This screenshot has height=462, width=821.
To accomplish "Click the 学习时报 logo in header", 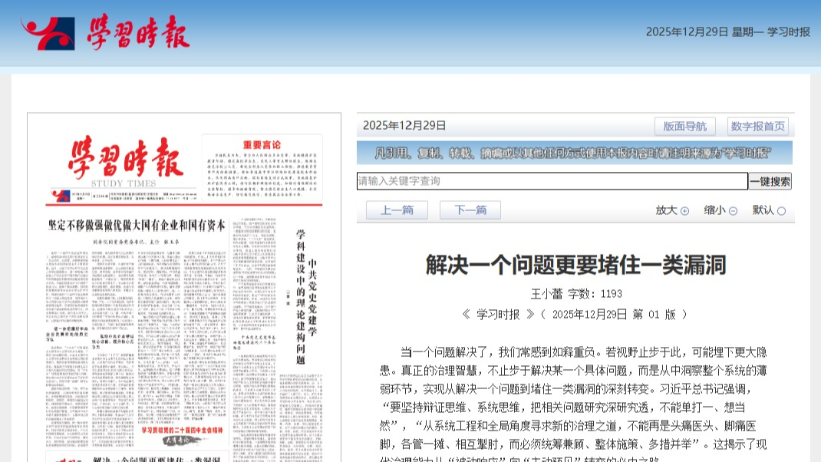I will (x=106, y=32).
